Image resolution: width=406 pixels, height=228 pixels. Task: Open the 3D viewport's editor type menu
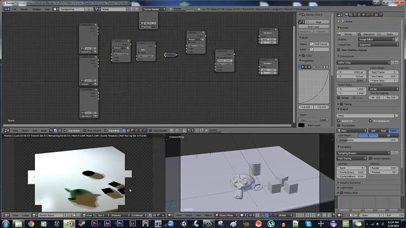pos(171,215)
